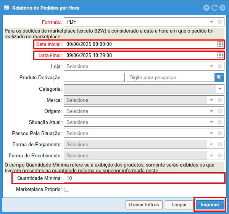Click the Gravar Filtros button
229x214 pixels.
(x=144, y=205)
